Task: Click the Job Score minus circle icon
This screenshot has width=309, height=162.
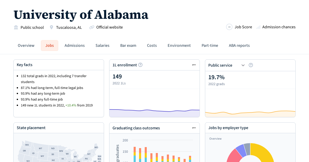Action: (x=229, y=27)
